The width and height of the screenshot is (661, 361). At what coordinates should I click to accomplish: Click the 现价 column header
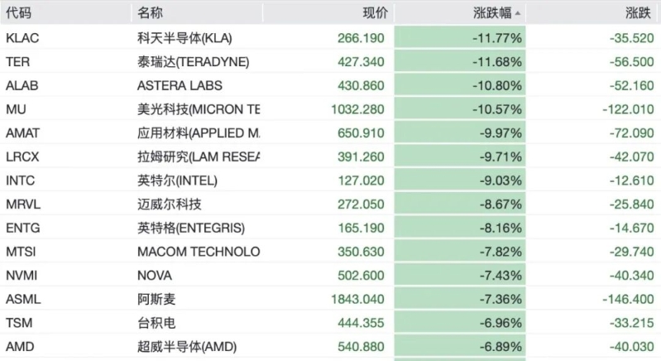pos(375,12)
